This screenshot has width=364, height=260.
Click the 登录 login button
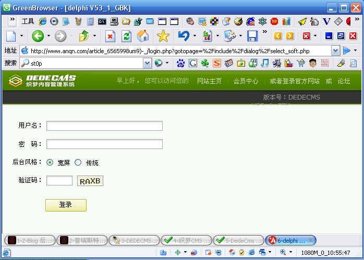pyautogui.click(x=66, y=205)
